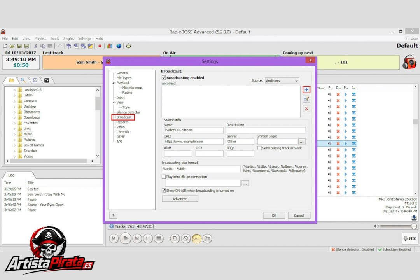Select Reports in settings tree
420x280 pixels.
[122, 122]
